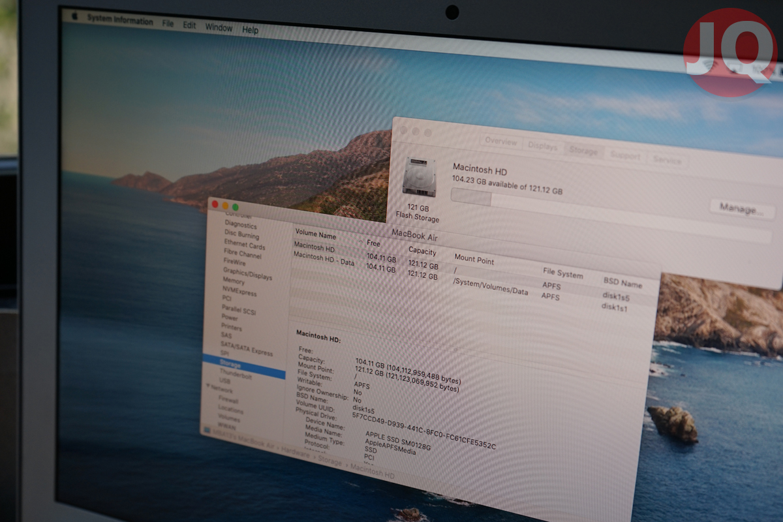This screenshot has height=522, width=783.
Task: Collapse the Network section triangle
Action: [x=207, y=386]
